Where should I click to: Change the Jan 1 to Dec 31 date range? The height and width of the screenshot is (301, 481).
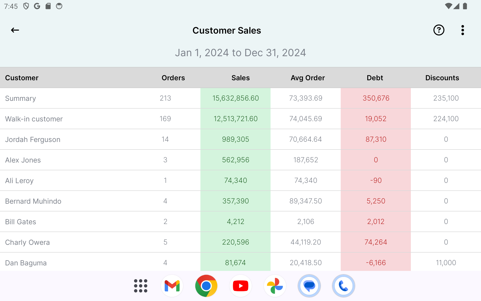click(241, 53)
